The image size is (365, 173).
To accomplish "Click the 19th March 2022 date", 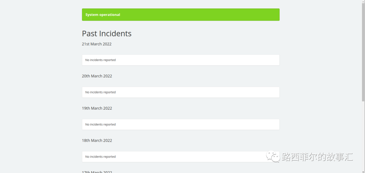I will coord(97,108).
